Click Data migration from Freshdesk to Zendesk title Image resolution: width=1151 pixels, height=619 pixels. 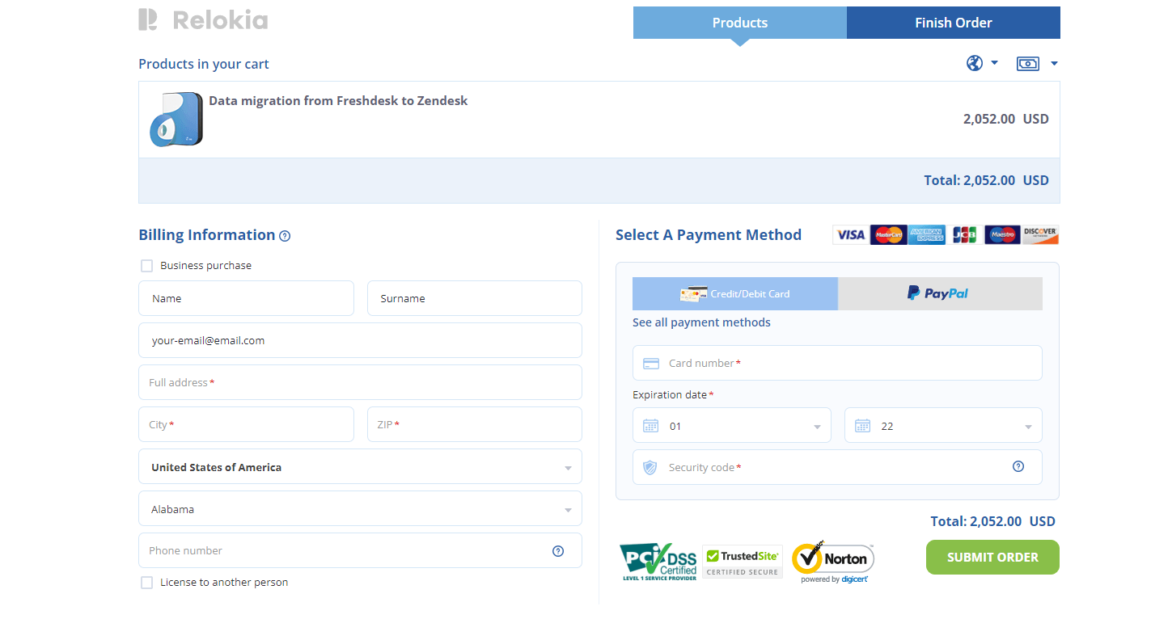[x=338, y=101]
